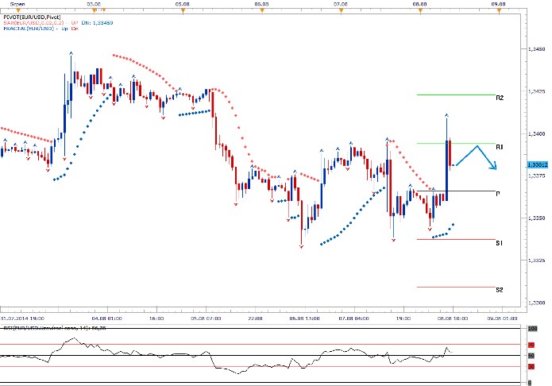The width and height of the screenshot is (552, 386).
Task: Click the 04.08 01:00 time axis label
Action: 107,318
